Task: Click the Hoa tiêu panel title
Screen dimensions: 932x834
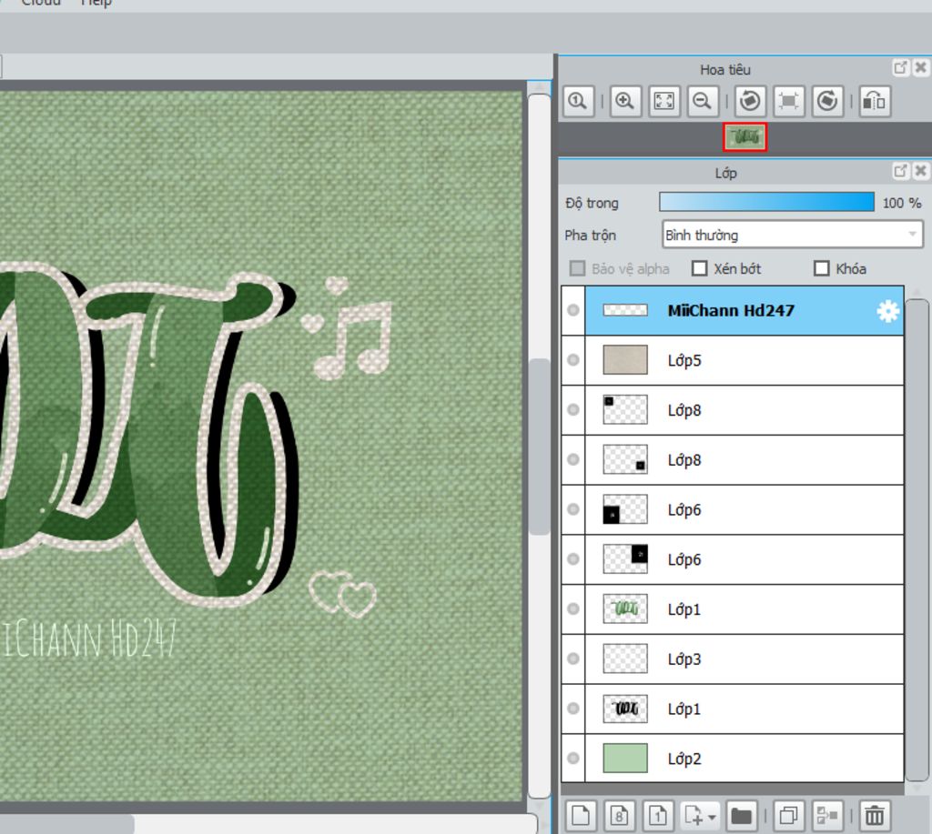Action: pyautogui.click(x=725, y=69)
